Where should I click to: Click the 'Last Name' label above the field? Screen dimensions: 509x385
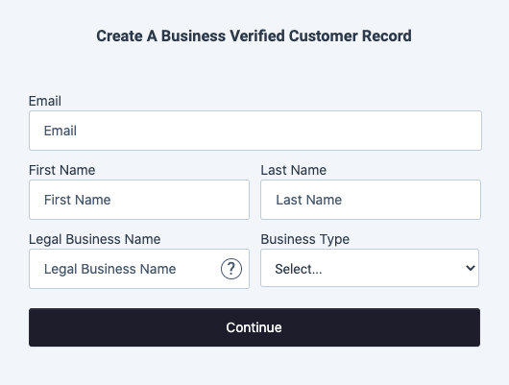294,170
